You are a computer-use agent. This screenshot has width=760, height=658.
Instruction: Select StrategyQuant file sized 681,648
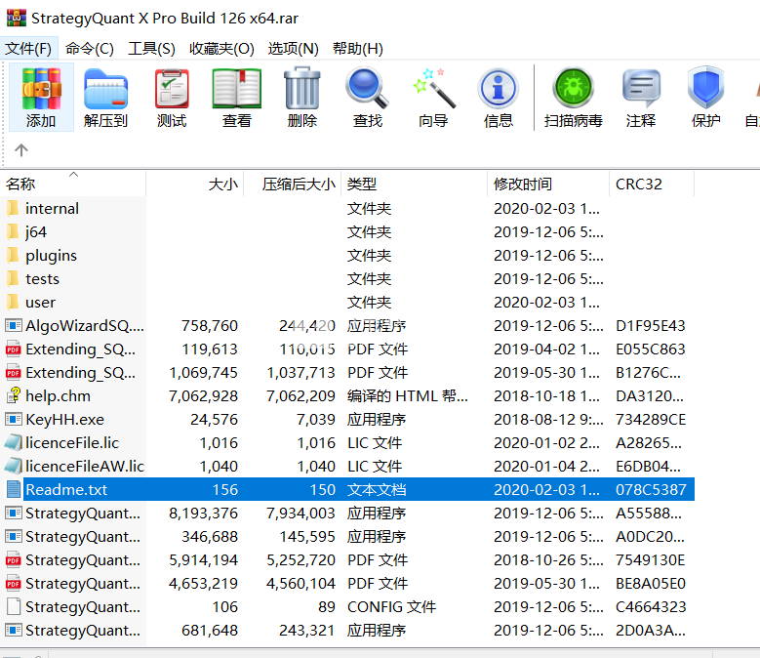(x=83, y=630)
